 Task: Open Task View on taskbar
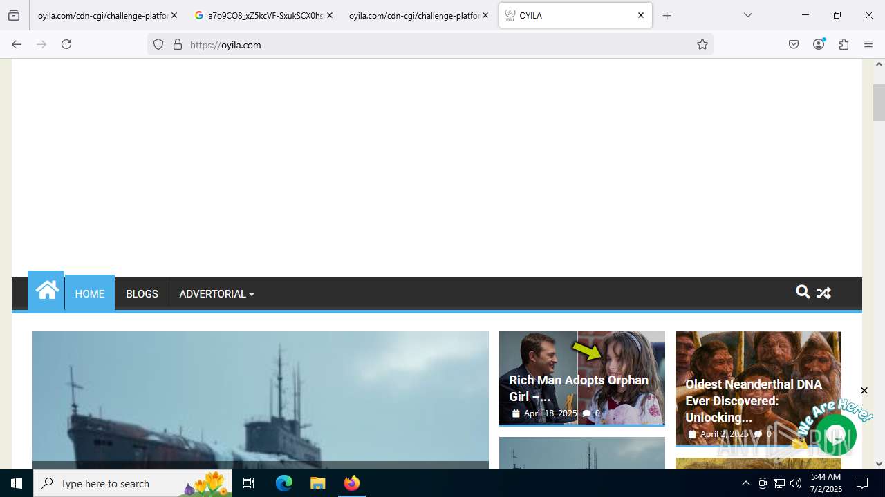(x=249, y=483)
